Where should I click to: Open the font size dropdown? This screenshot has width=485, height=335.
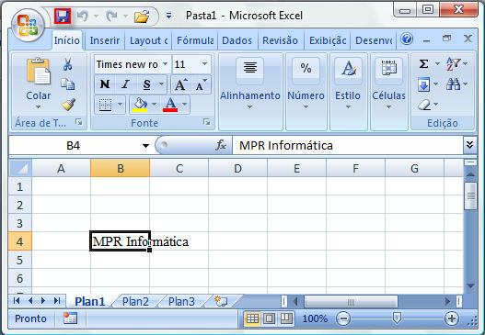204,64
